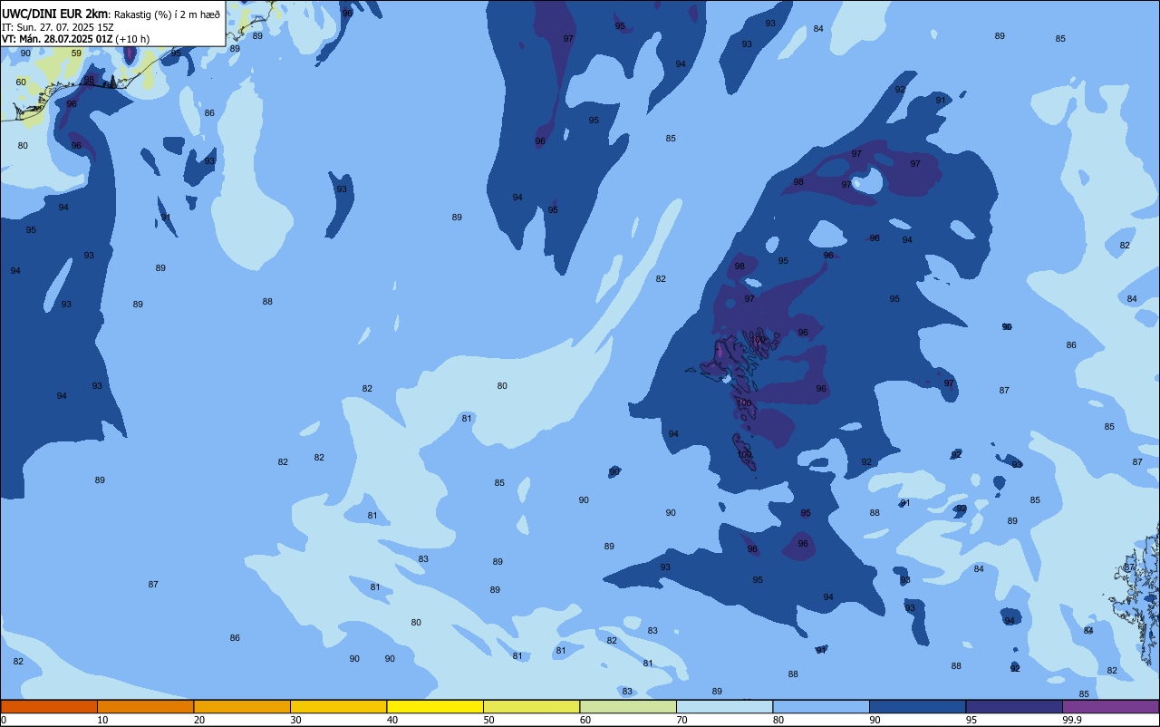Click the title text 'UWC/DINI EUR 2km'
Viewport: 1160px width, 727px height.
click(55, 13)
